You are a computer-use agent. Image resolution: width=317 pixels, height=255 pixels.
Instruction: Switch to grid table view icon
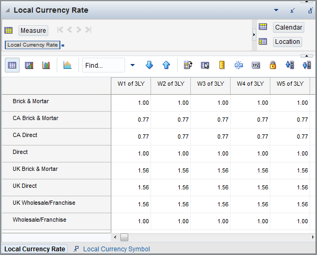coord(12,65)
